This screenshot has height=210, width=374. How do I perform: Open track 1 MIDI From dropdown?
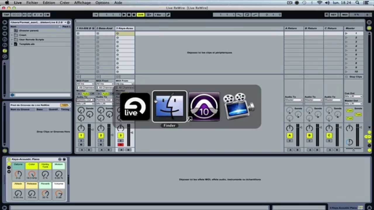coord(85,84)
